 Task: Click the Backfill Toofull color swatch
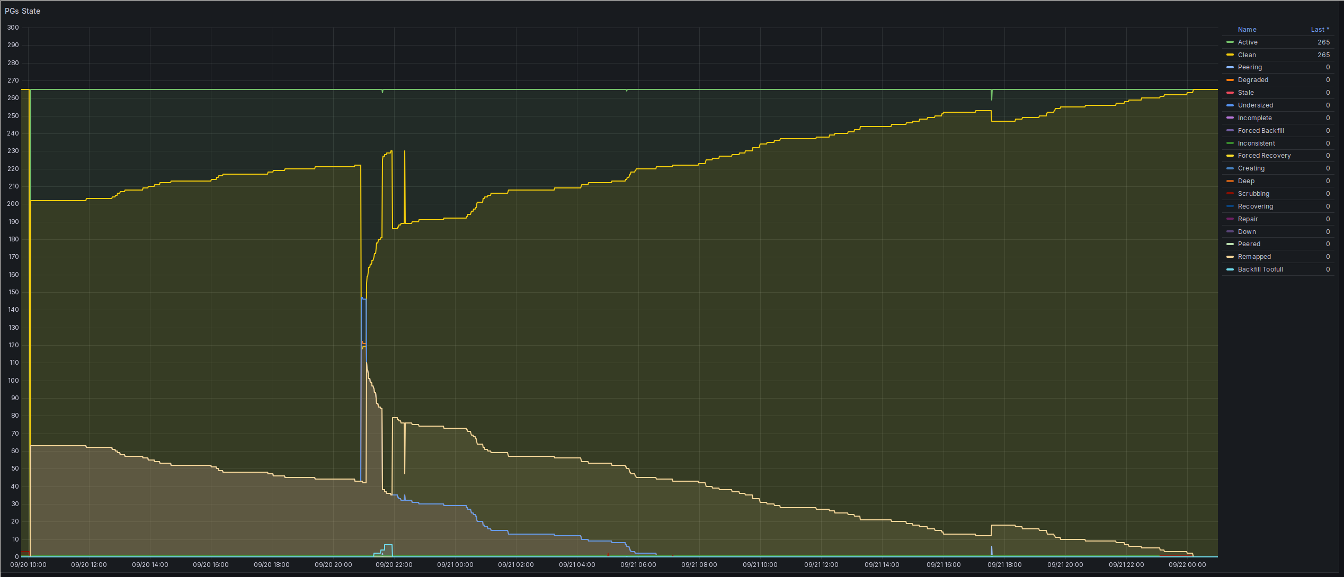coord(1230,269)
